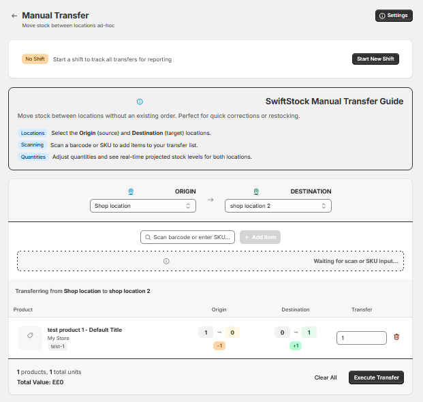Click the Quantities tag in the guide

click(x=33, y=157)
